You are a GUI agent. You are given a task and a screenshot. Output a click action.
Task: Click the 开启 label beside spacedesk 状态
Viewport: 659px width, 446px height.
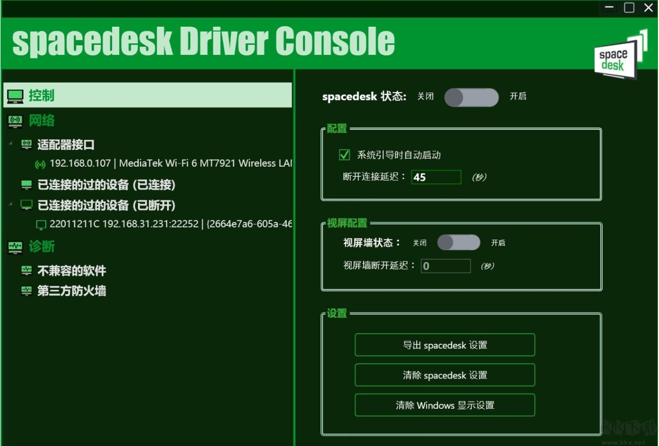point(518,96)
